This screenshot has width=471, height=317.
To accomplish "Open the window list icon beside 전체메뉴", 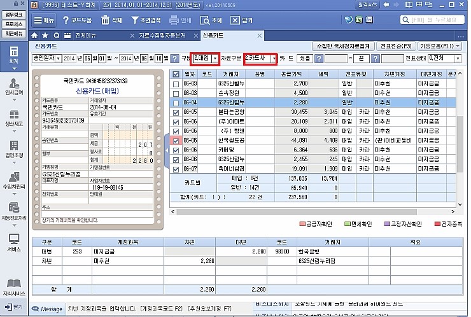I will pyautogui.click(x=67, y=36).
